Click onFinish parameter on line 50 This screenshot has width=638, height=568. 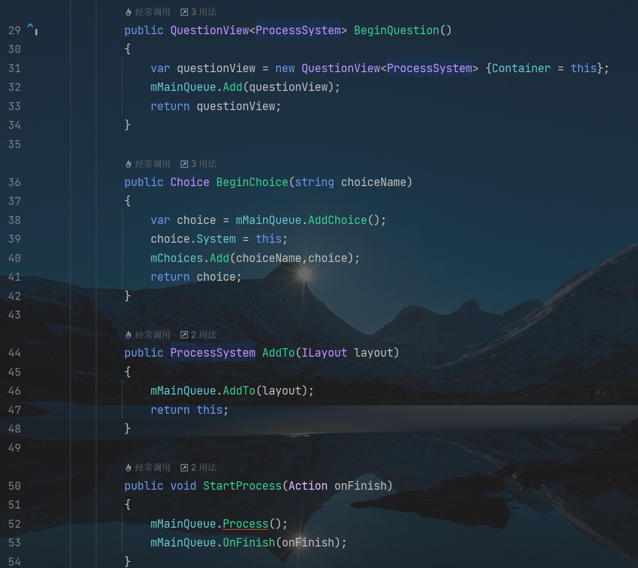(x=360, y=486)
